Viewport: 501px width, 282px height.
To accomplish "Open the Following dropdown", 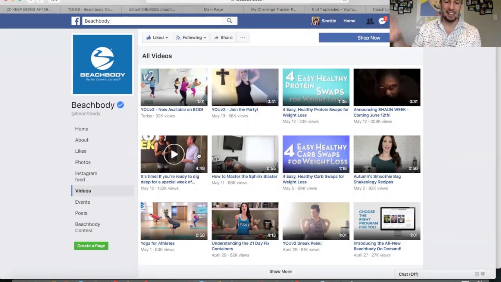I will [191, 38].
